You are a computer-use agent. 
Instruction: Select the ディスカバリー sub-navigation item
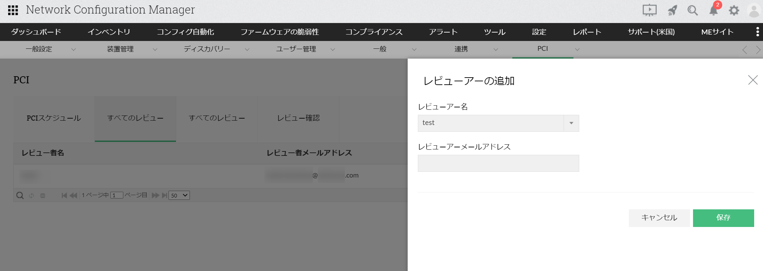point(207,49)
